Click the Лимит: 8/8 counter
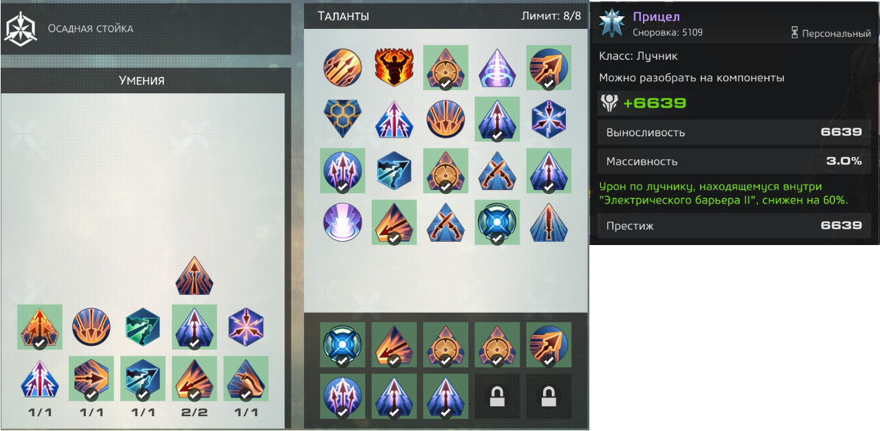 [x=550, y=16]
